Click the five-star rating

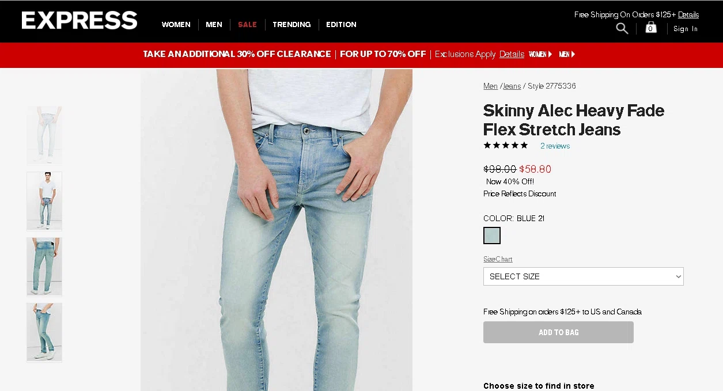(x=506, y=145)
